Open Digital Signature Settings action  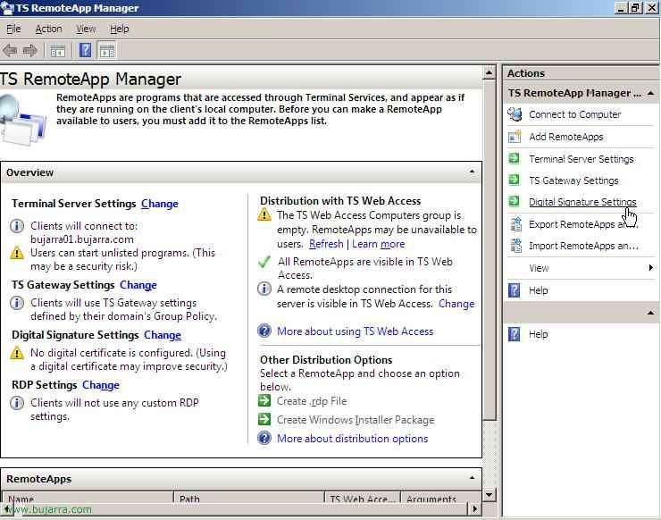[x=582, y=202]
